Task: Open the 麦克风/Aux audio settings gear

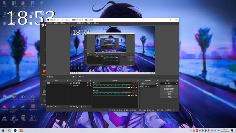Action: (x=136, y=87)
